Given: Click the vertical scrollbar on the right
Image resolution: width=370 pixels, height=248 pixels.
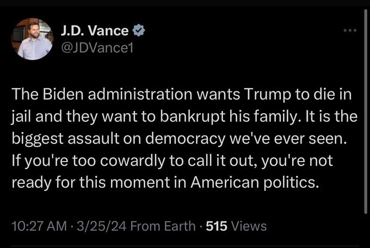Looking at the screenshot, I should coord(366,109).
